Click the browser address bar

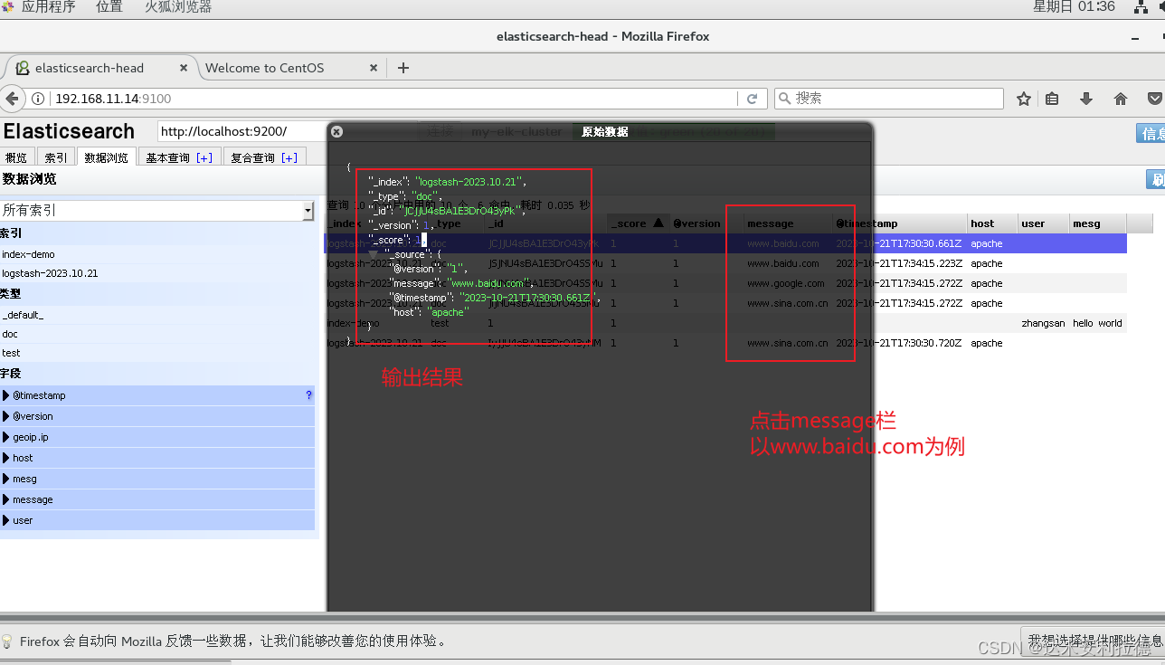(393, 99)
